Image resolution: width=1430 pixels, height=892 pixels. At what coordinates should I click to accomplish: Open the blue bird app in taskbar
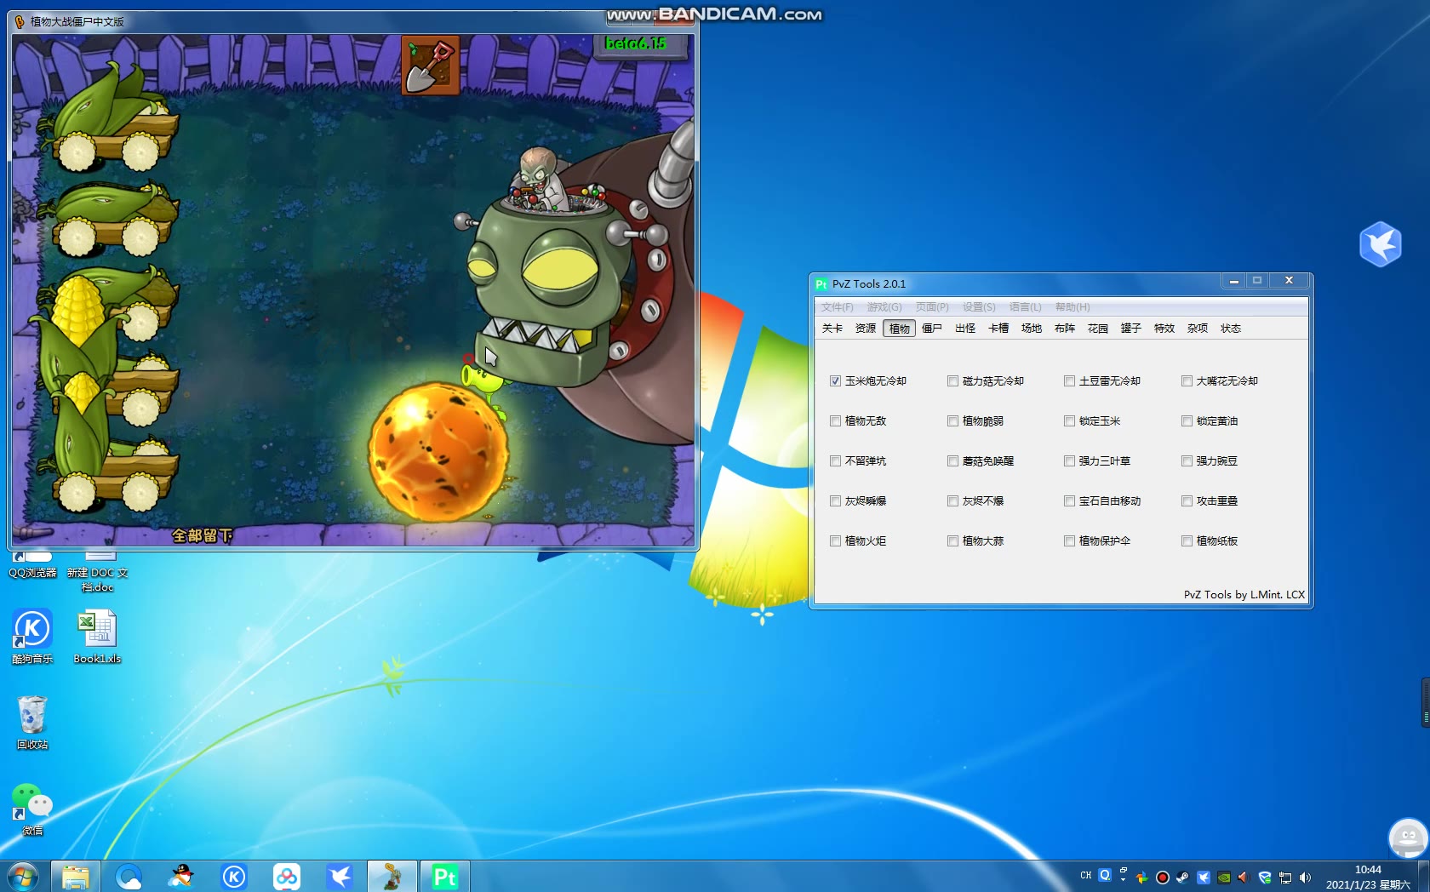click(x=340, y=876)
